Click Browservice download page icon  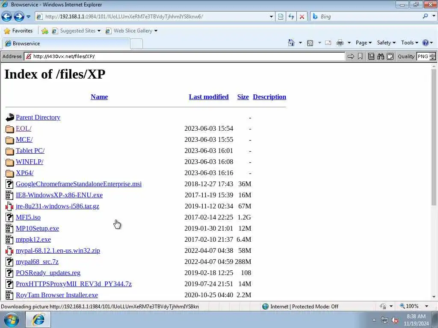tap(371, 57)
